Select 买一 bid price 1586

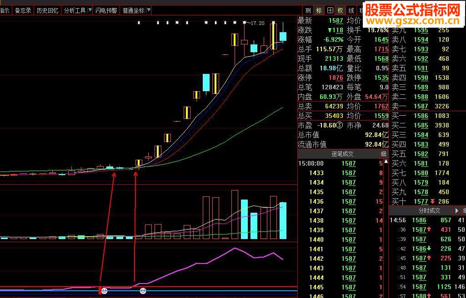421,116
